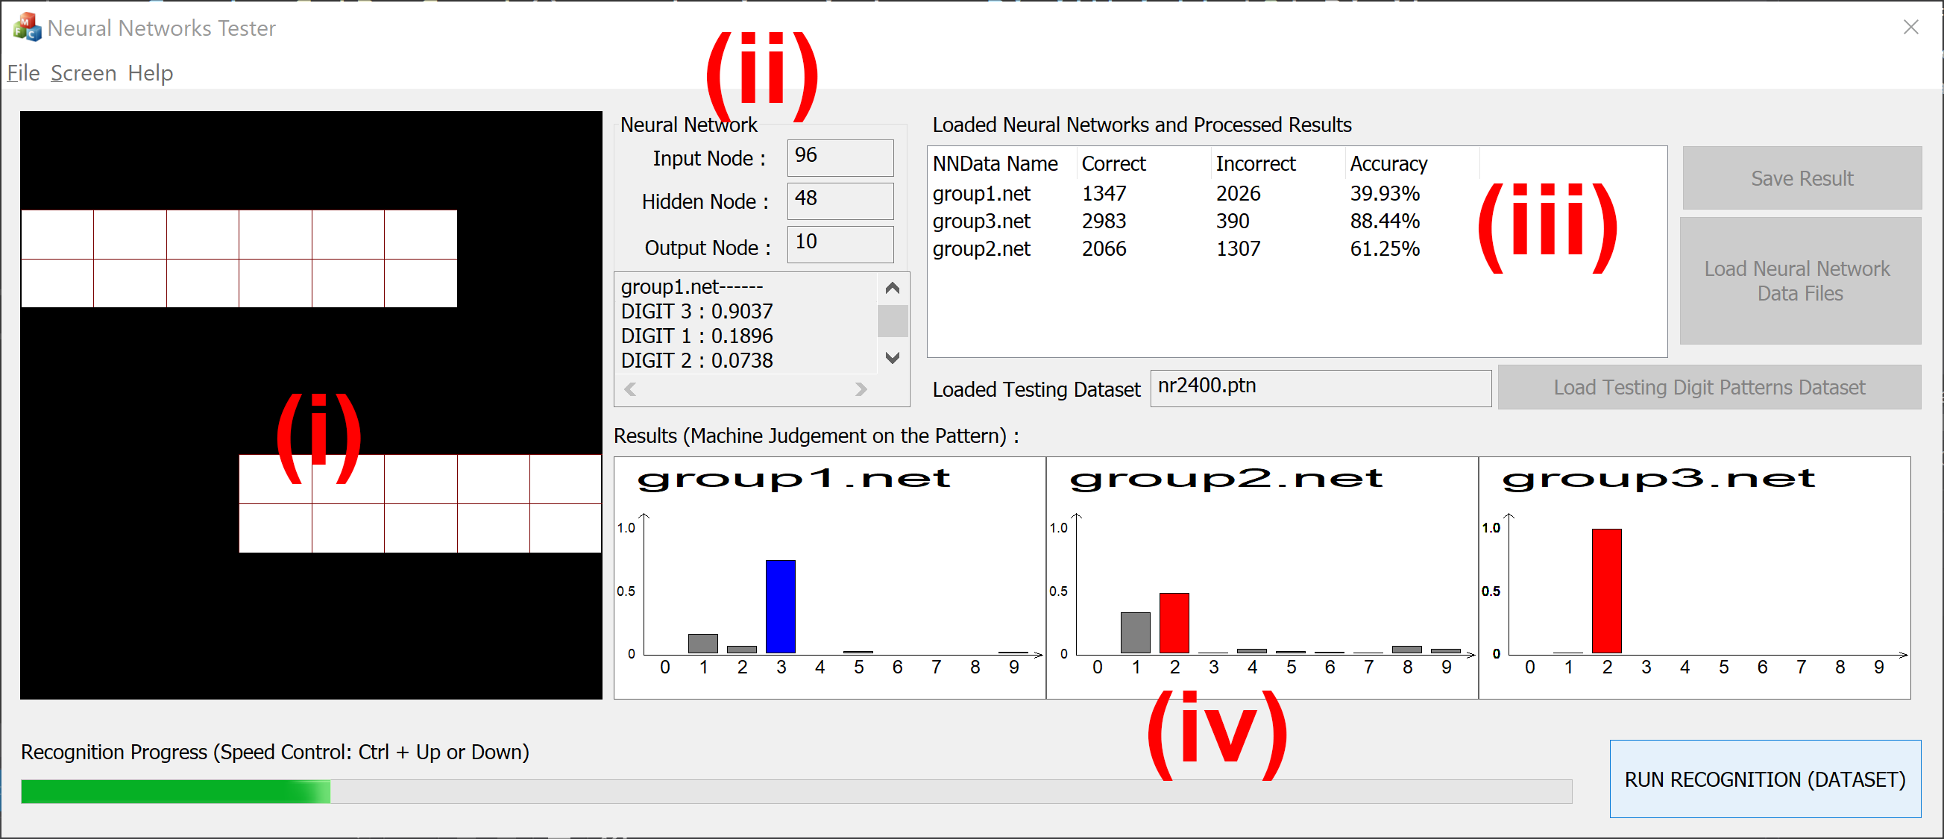Open the File menu
This screenshot has height=839, width=1944.
pyautogui.click(x=23, y=73)
